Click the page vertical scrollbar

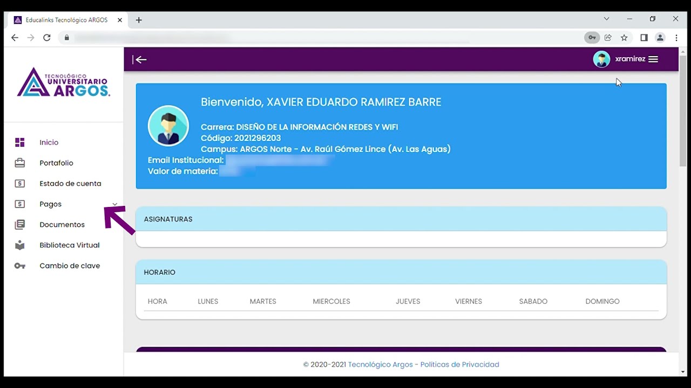point(683,110)
